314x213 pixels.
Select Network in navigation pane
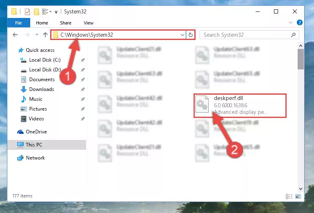pos(35,158)
